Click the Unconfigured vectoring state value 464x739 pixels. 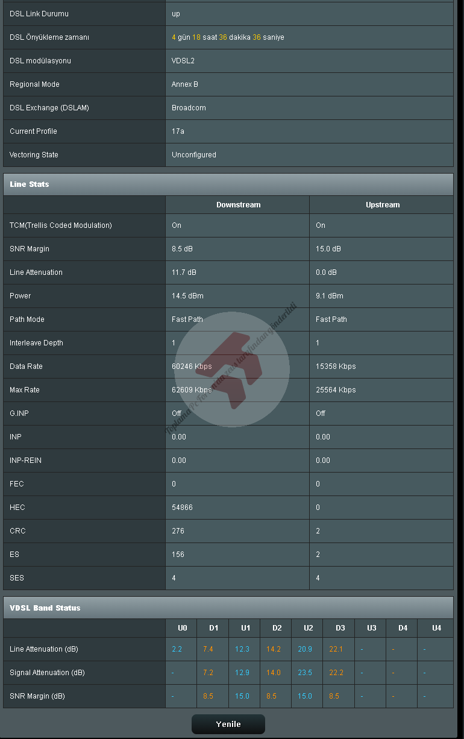click(193, 155)
